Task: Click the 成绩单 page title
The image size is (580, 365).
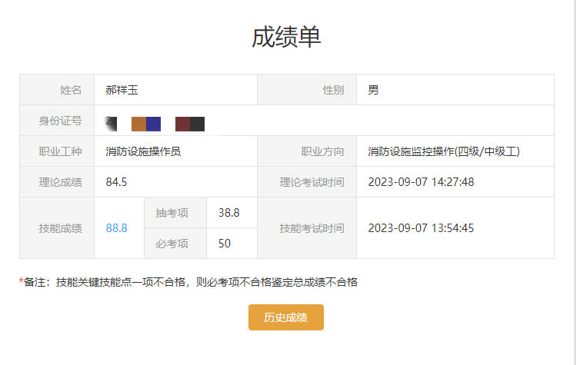Action: 286,37
